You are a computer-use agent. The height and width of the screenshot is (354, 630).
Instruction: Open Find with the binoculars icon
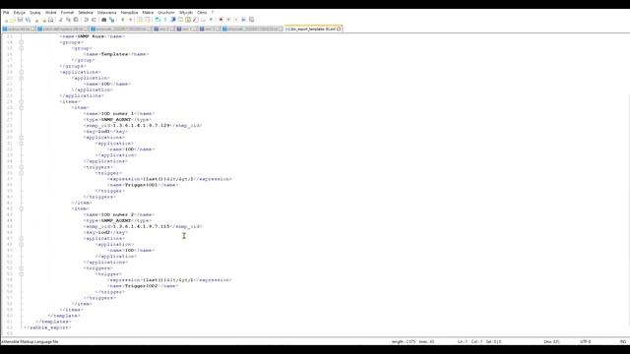tap(103, 20)
